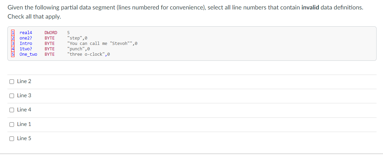
Task: Click the 1two? identifier in code
Action: click(26, 49)
